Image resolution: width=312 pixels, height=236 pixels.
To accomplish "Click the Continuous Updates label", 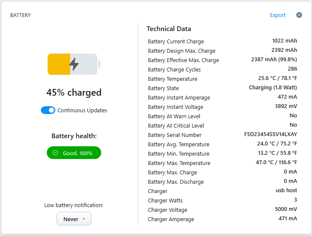I will pyautogui.click(x=82, y=111).
